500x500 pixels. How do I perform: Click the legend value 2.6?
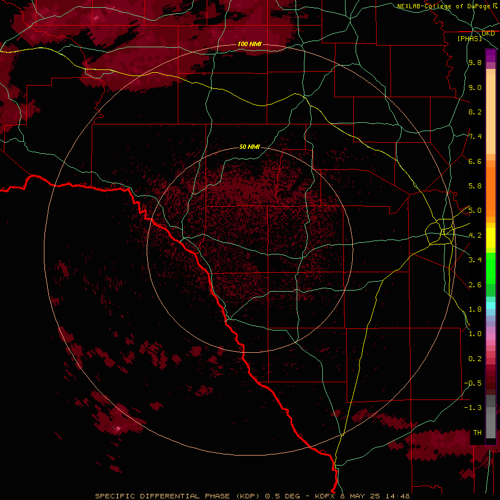coord(475,285)
